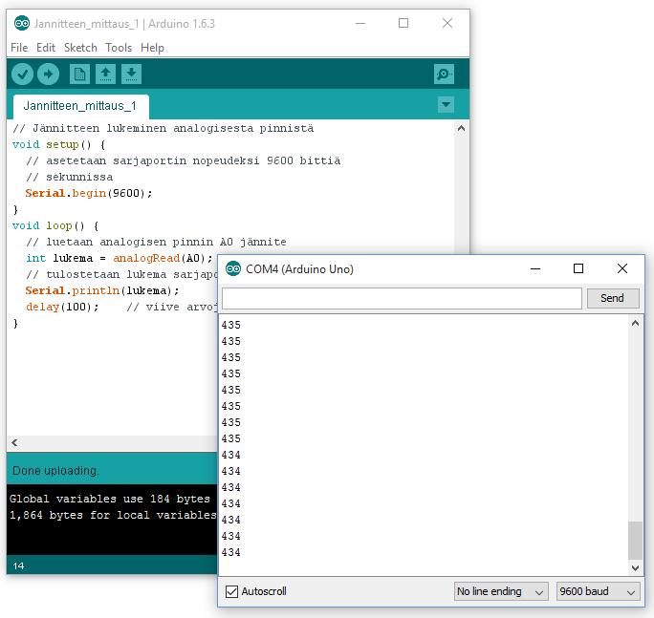Click the Global variables use 184 bytes line

[110, 499]
